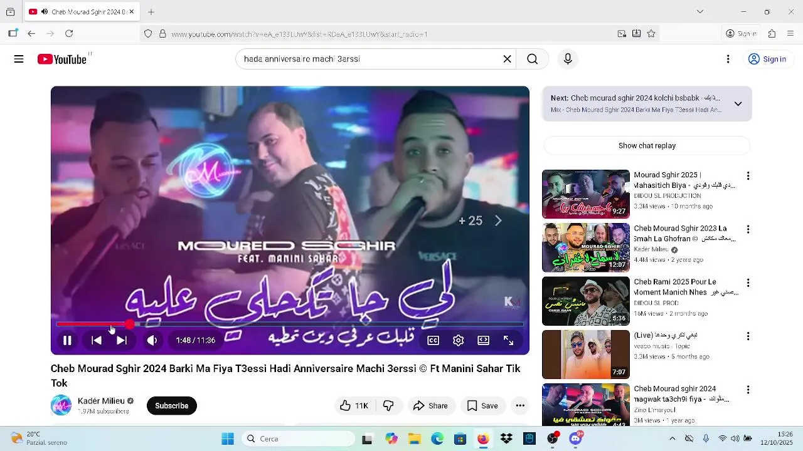Image resolution: width=803 pixels, height=451 pixels.
Task: Open options for magwak ta3ch9i fiya video
Action: coord(748,390)
